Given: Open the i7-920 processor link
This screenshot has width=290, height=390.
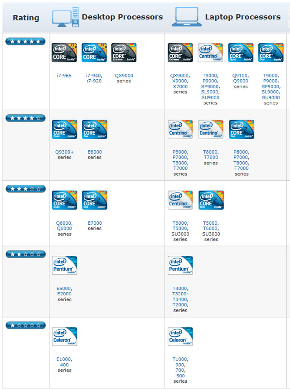Looking at the screenshot, I should [x=94, y=81].
